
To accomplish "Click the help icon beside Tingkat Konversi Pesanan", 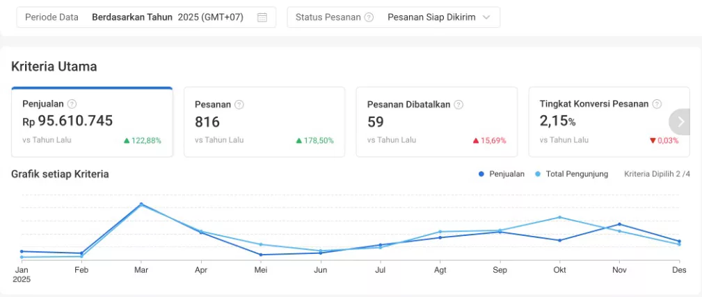I will (x=657, y=104).
